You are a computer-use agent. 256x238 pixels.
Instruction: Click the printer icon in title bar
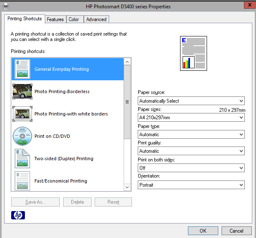tap(6, 7)
